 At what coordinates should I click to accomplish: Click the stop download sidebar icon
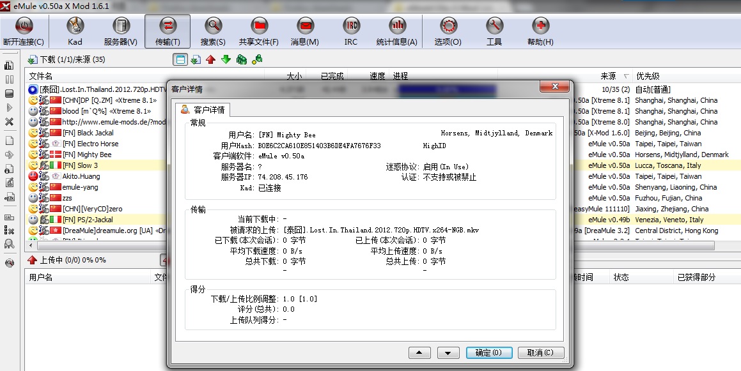coord(9,93)
